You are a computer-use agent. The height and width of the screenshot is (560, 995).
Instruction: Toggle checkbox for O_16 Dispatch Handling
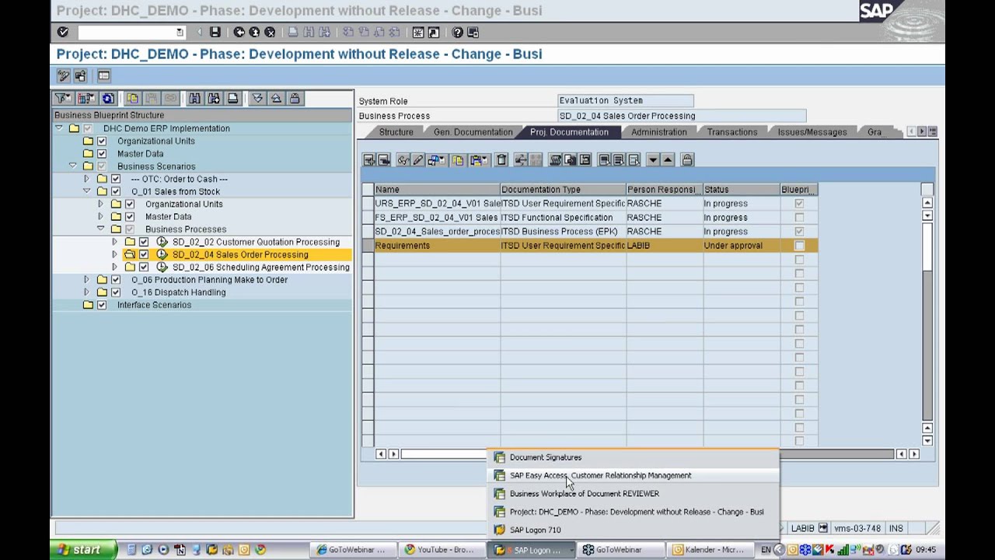coord(116,292)
